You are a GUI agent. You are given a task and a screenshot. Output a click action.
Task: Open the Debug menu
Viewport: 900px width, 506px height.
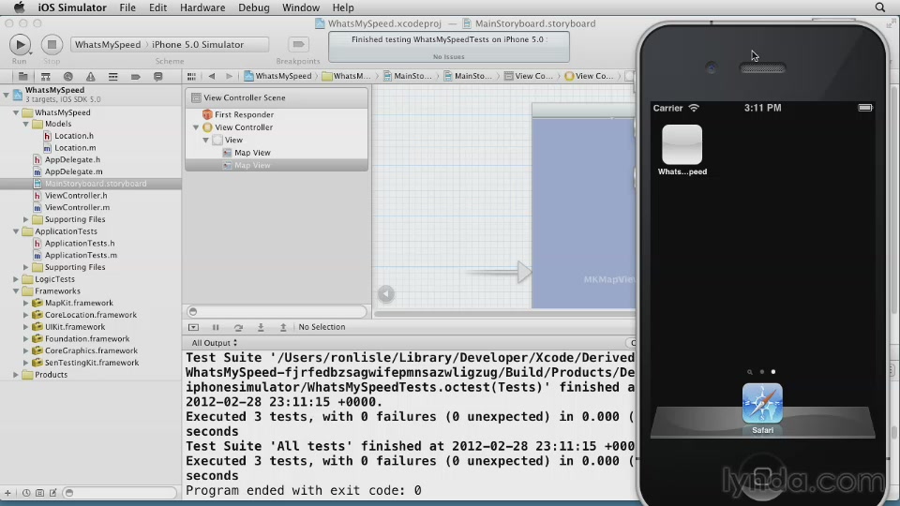pos(254,7)
